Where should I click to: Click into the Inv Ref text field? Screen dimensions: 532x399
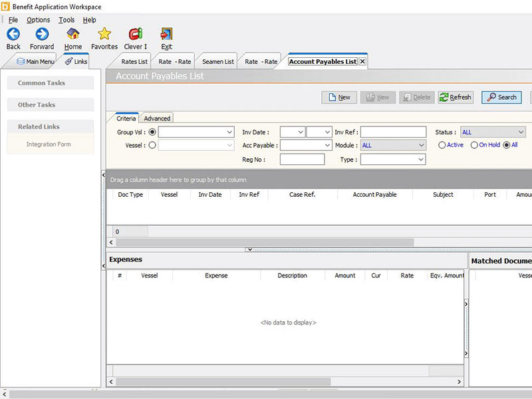393,132
